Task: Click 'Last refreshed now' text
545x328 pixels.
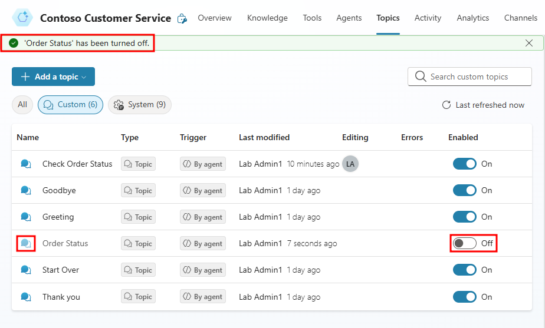Action: [x=490, y=105]
